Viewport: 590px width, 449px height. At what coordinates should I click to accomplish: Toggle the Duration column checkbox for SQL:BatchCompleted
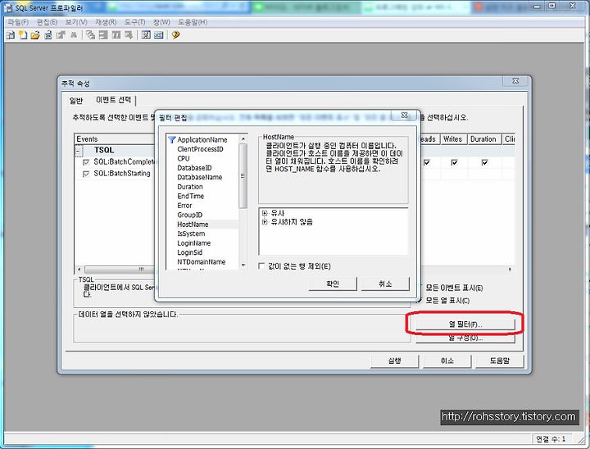(x=484, y=162)
